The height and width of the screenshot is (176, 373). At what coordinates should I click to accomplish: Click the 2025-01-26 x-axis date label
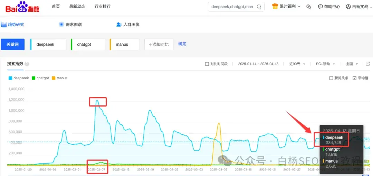coord(48,169)
